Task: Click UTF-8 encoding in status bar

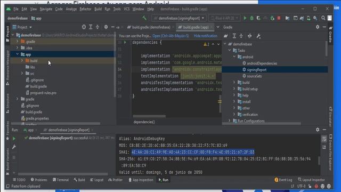Action: [301, 186]
